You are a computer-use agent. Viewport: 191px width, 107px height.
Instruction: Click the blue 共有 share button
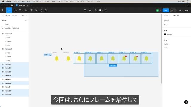[x=166, y=10]
